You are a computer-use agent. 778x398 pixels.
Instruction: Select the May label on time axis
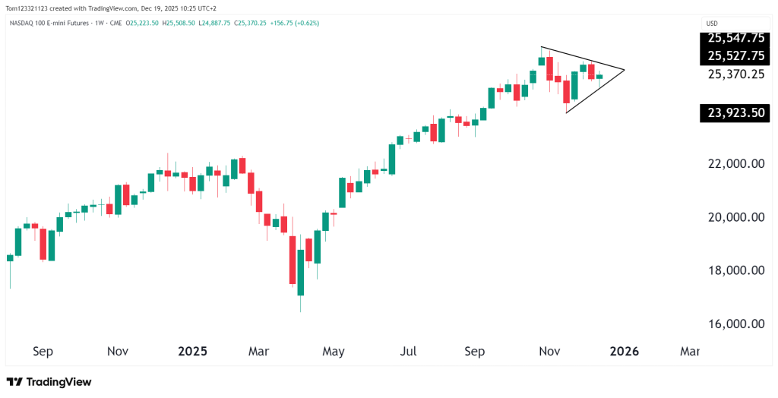(333, 352)
